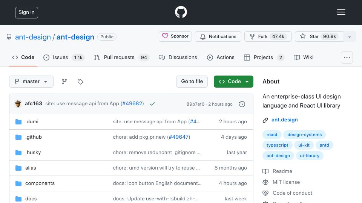Select the typescript topic tag
362x203 pixels.
point(277,145)
